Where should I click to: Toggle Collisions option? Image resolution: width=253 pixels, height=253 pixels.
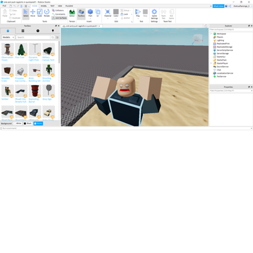pyautogui.click(x=58, y=10)
